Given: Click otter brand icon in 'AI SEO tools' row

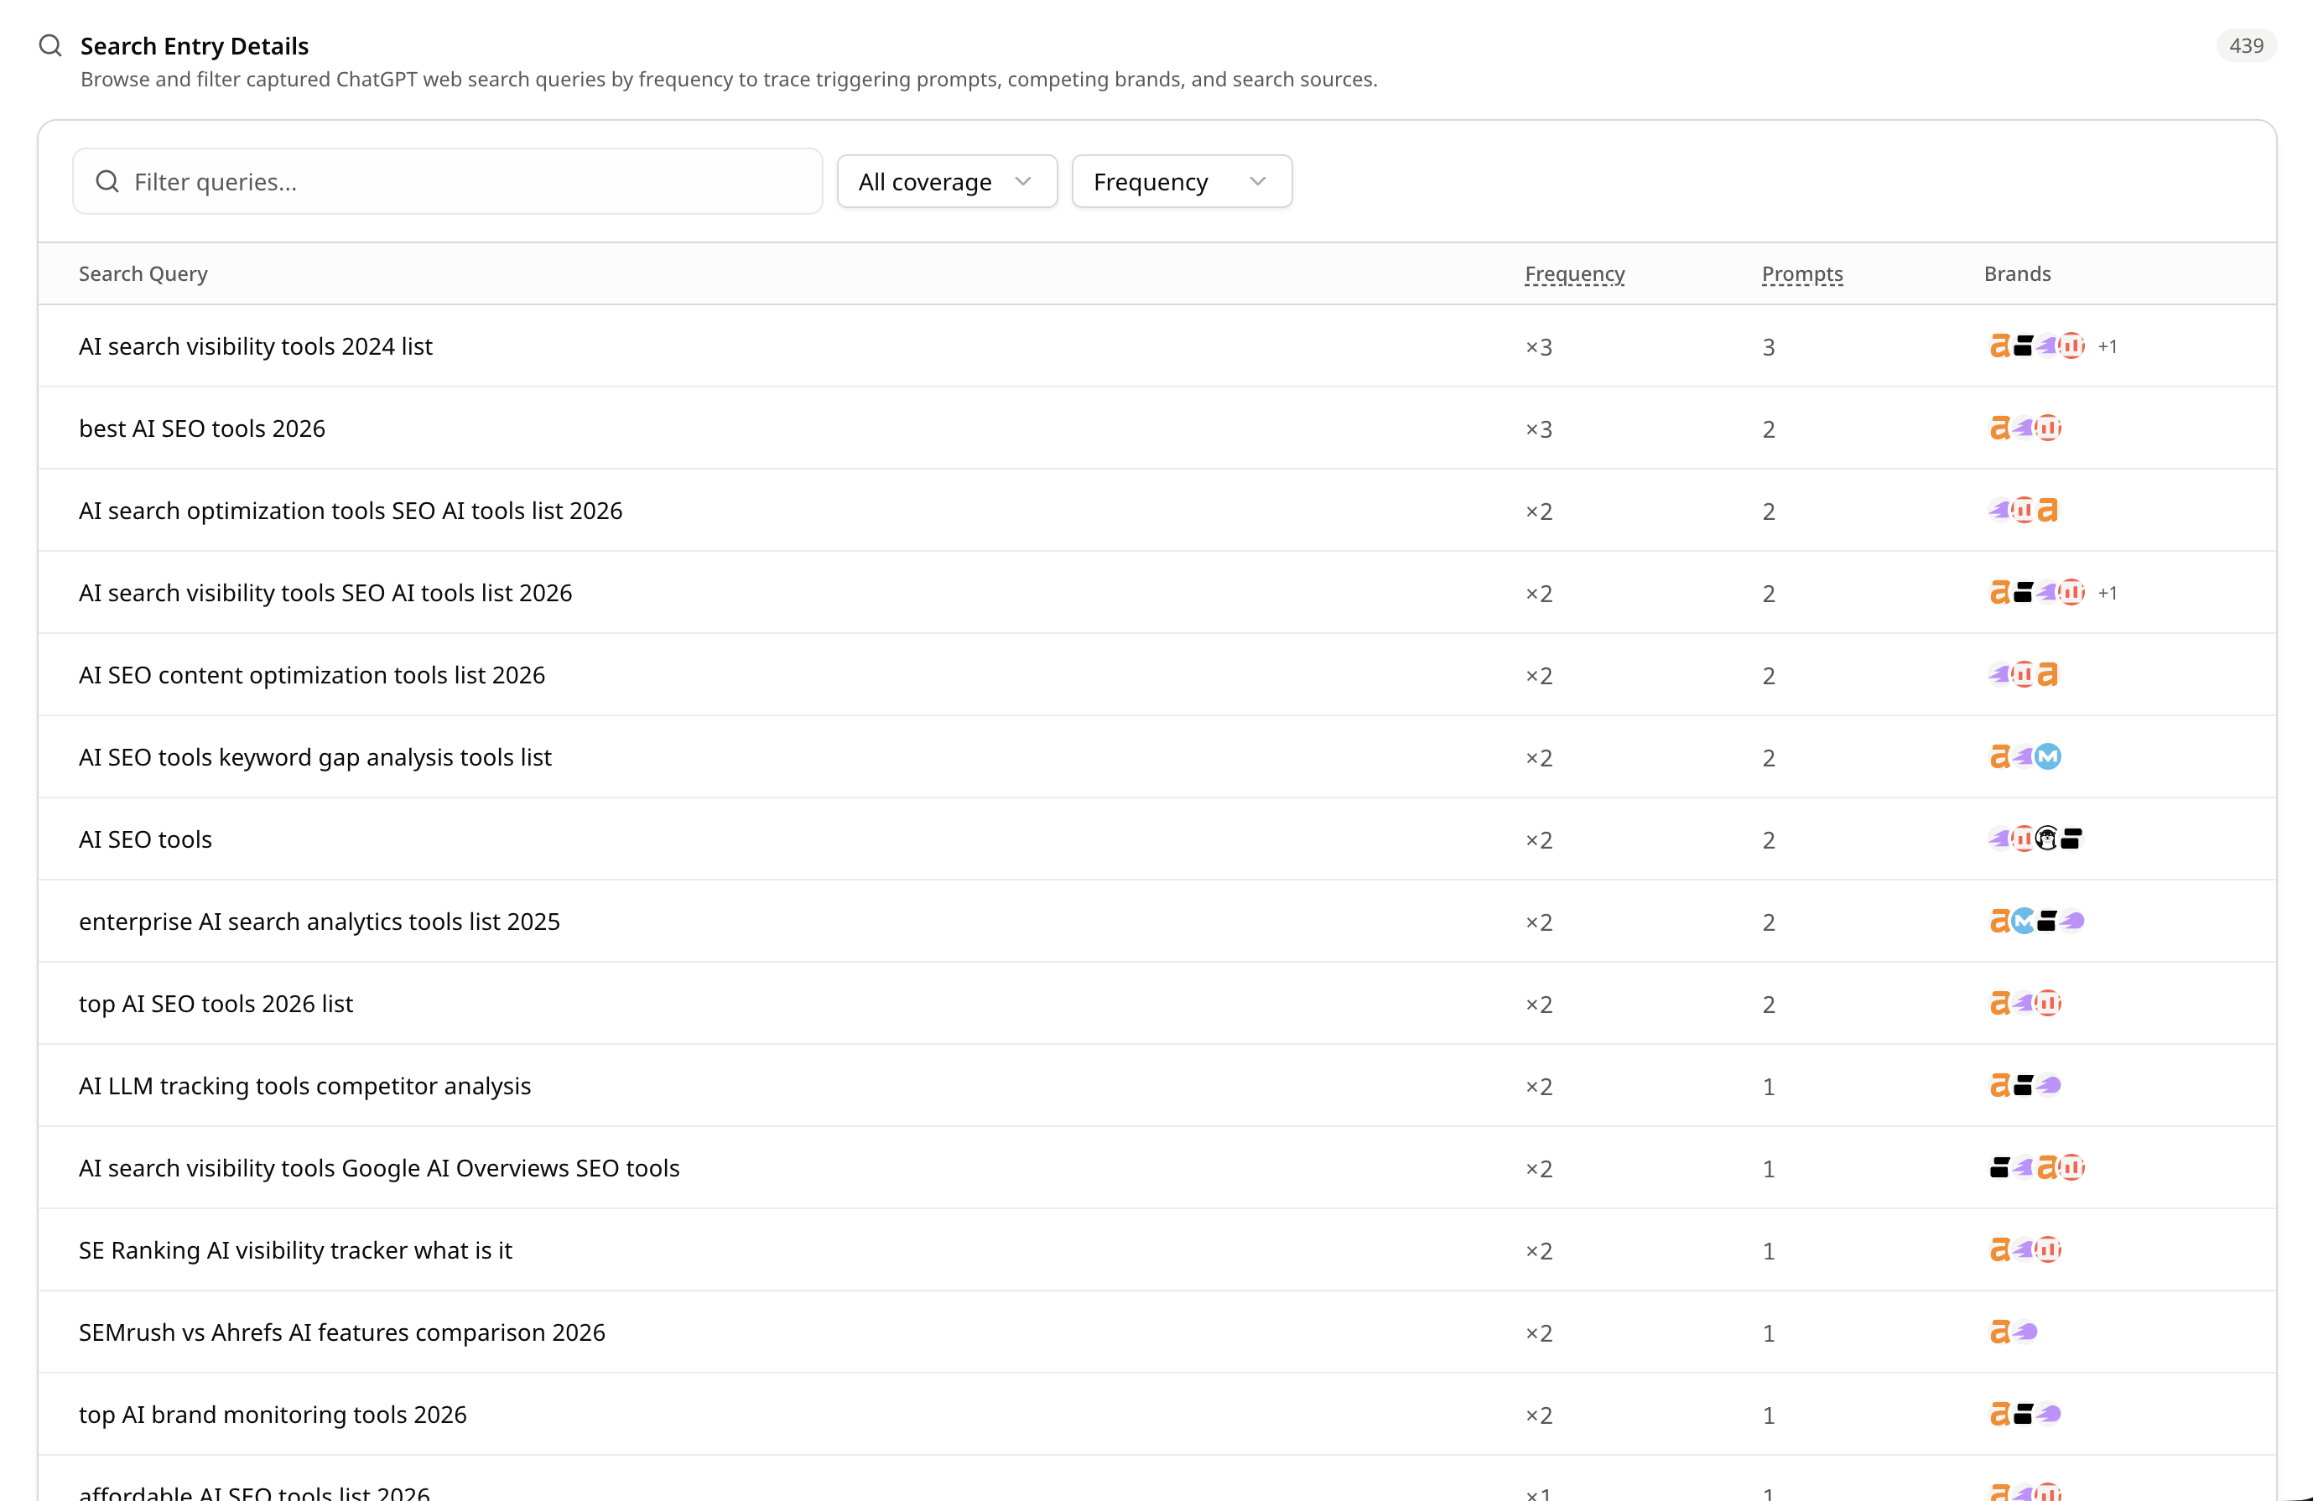Looking at the screenshot, I should [x=2046, y=839].
